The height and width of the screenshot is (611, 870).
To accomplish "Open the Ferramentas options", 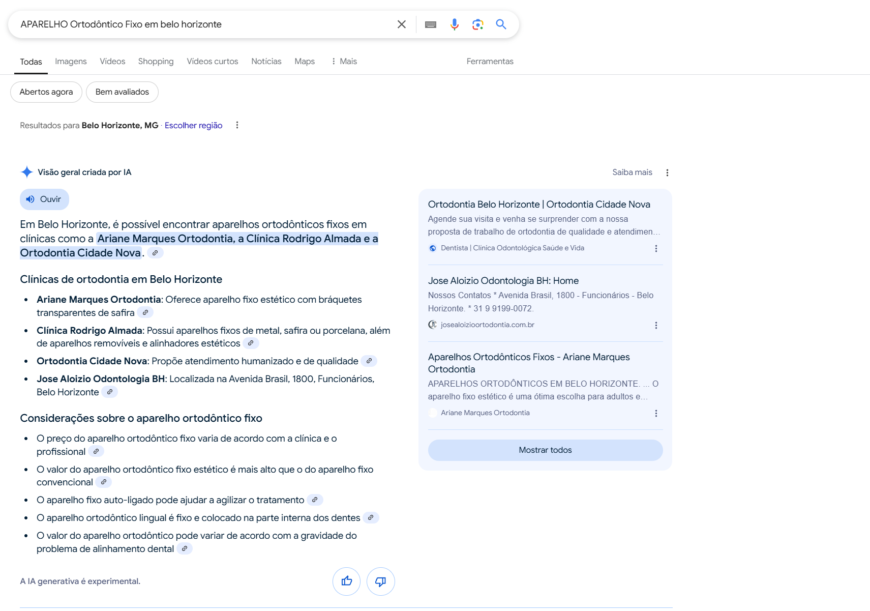I will pyautogui.click(x=490, y=62).
